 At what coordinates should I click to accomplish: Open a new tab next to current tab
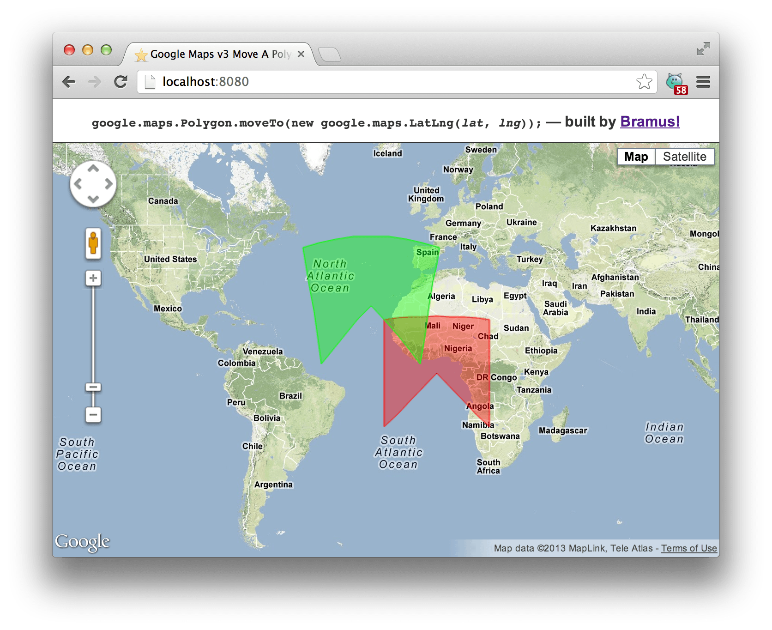click(330, 55)
